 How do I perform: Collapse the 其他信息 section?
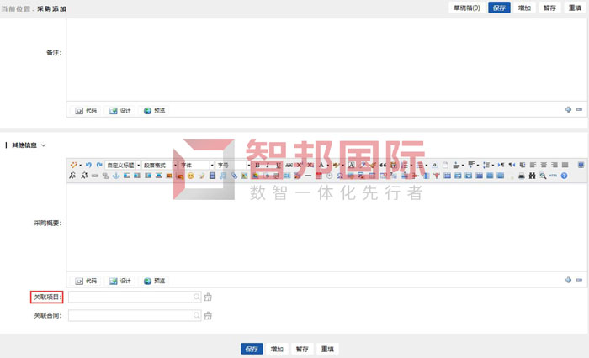[x=44, y=145]
